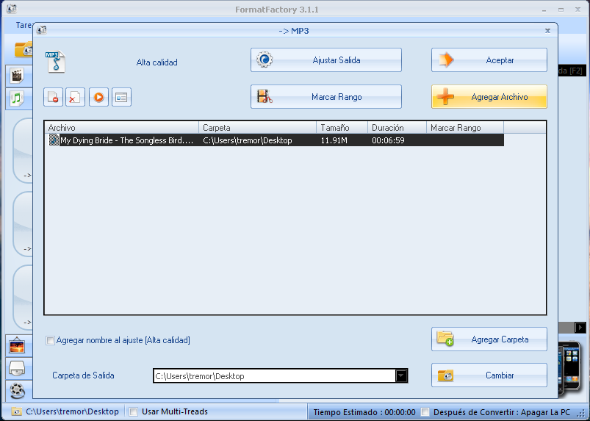Click the main window output folder toolbar icon
Viewport: 590px width, 421px height.
pos(24,49)
